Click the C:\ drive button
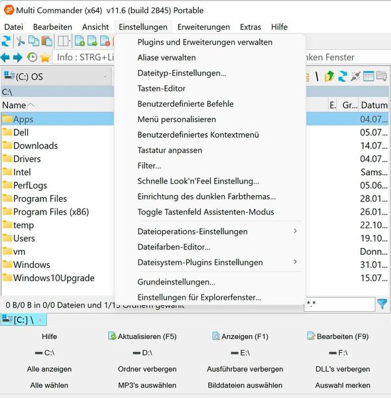 [45, 353]
